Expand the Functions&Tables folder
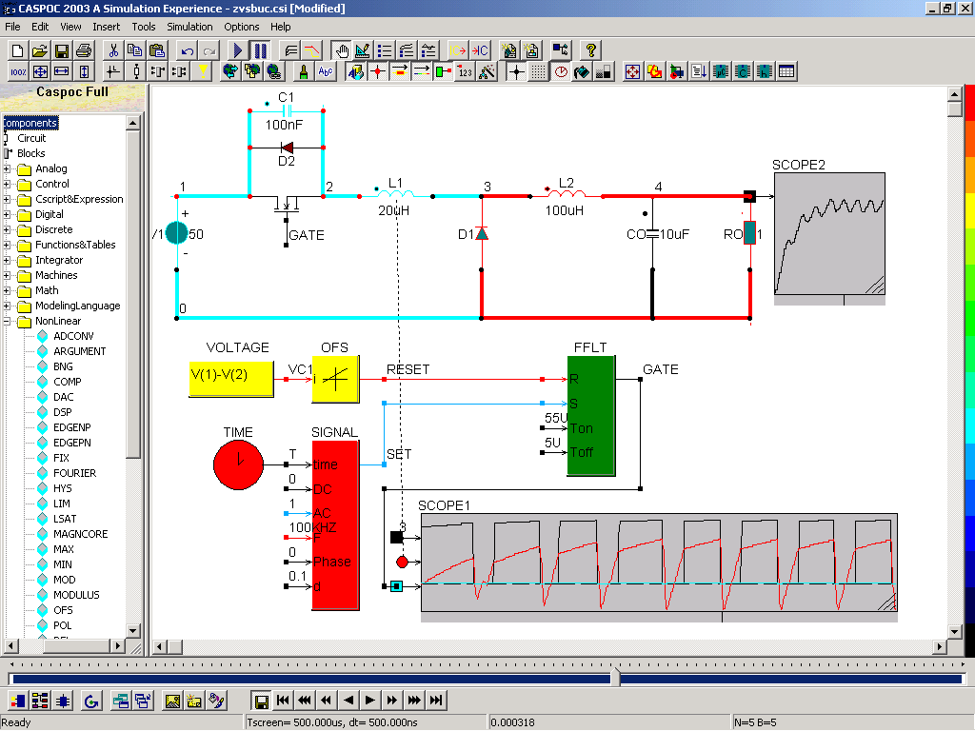This screenshot has width=975, height=731. (x=7, y=245)
